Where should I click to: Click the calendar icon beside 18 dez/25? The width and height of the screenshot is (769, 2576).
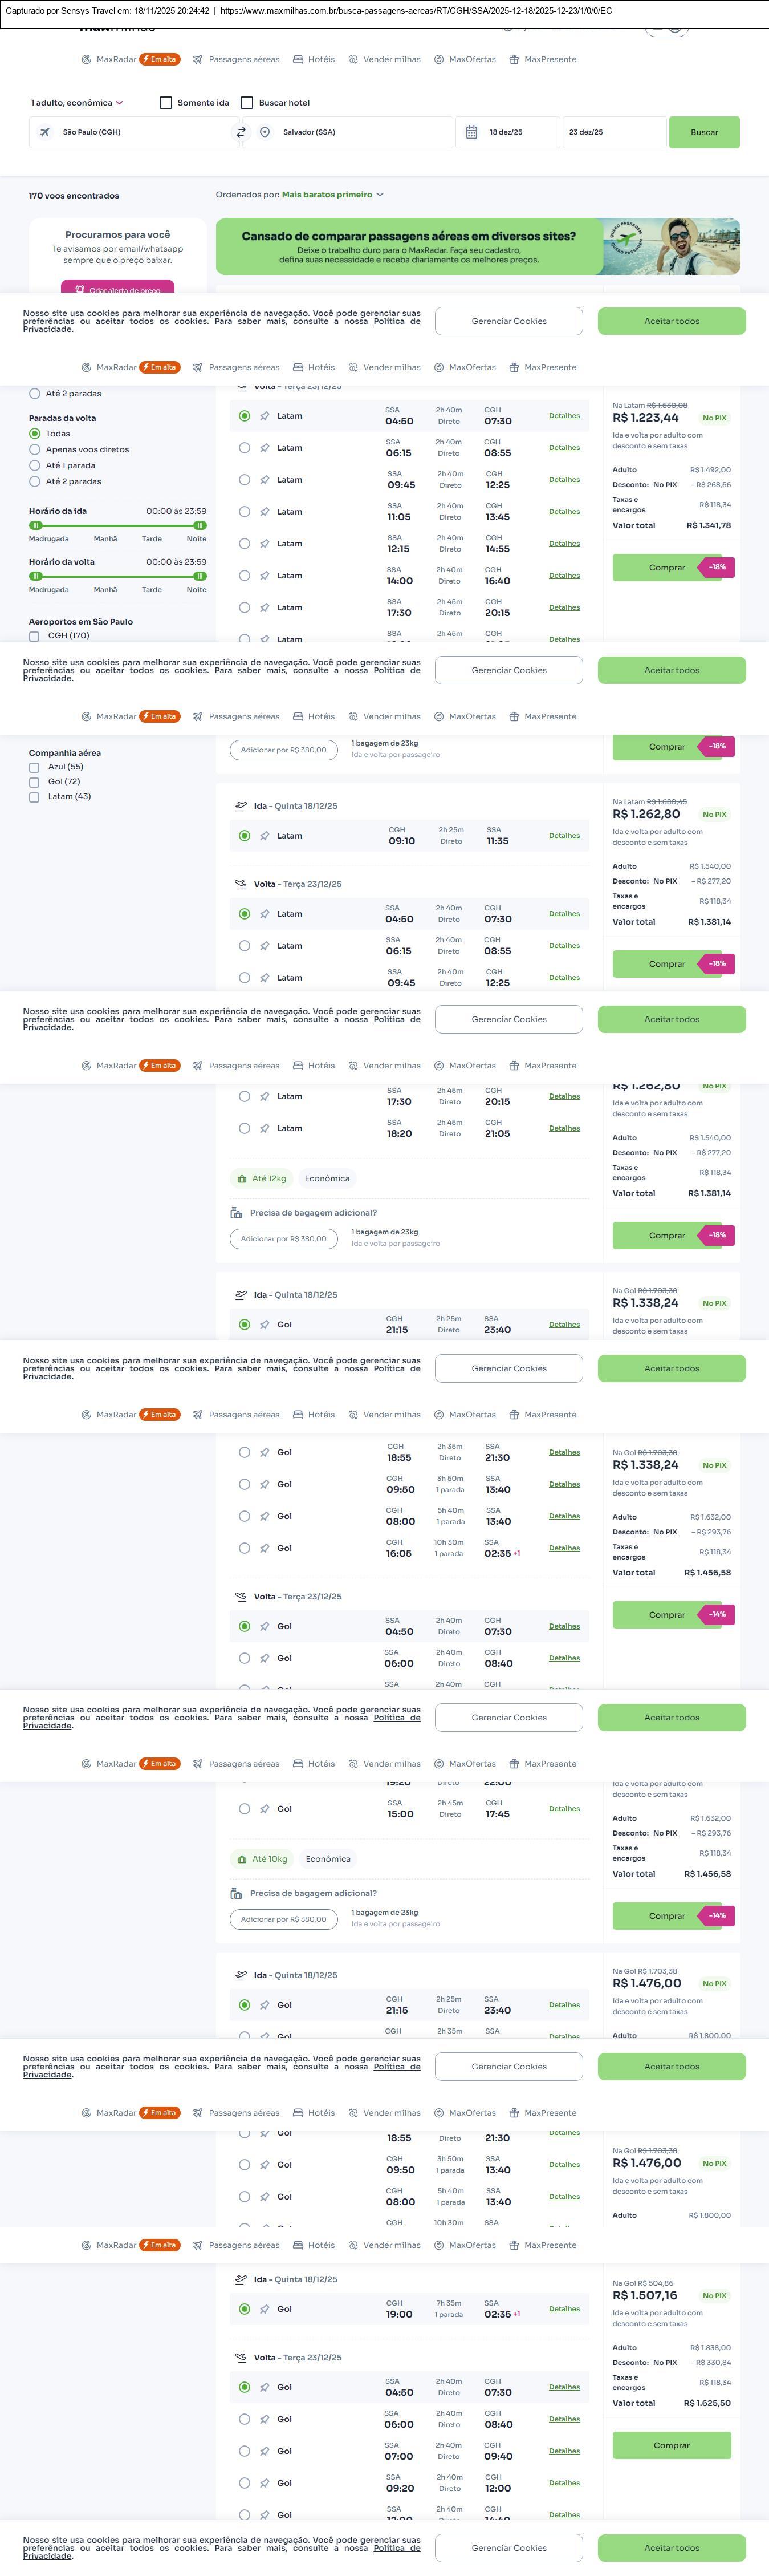click(472, 132)
